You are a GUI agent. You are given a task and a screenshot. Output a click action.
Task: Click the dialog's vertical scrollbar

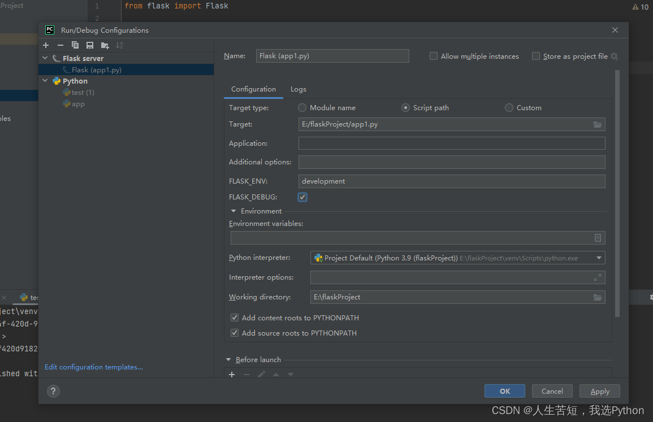tap(617, 194)
